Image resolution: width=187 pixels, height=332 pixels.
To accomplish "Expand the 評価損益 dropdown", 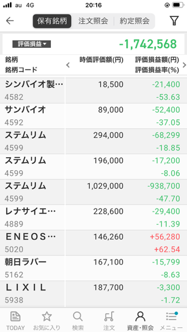I will (x=32, y=44).
